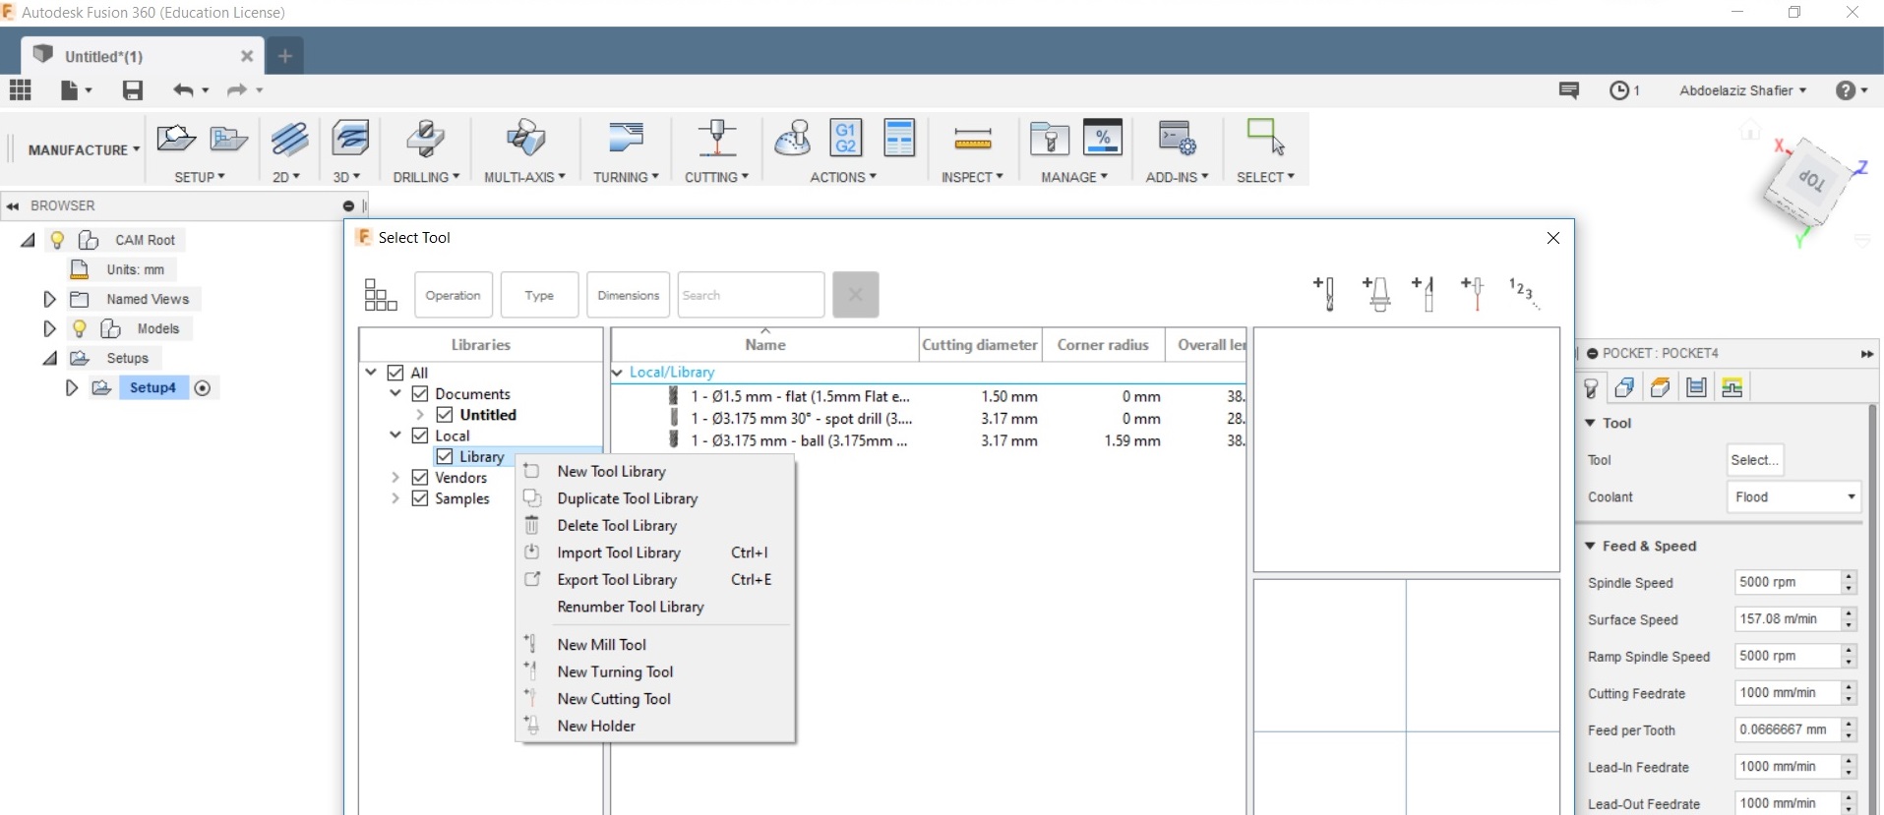Sort tools by Cutting diameter column

(980, 345)
